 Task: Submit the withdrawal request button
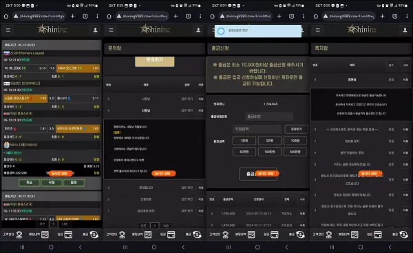tap(258, 174)
